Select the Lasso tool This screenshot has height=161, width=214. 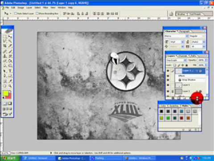tap(5, 41)
